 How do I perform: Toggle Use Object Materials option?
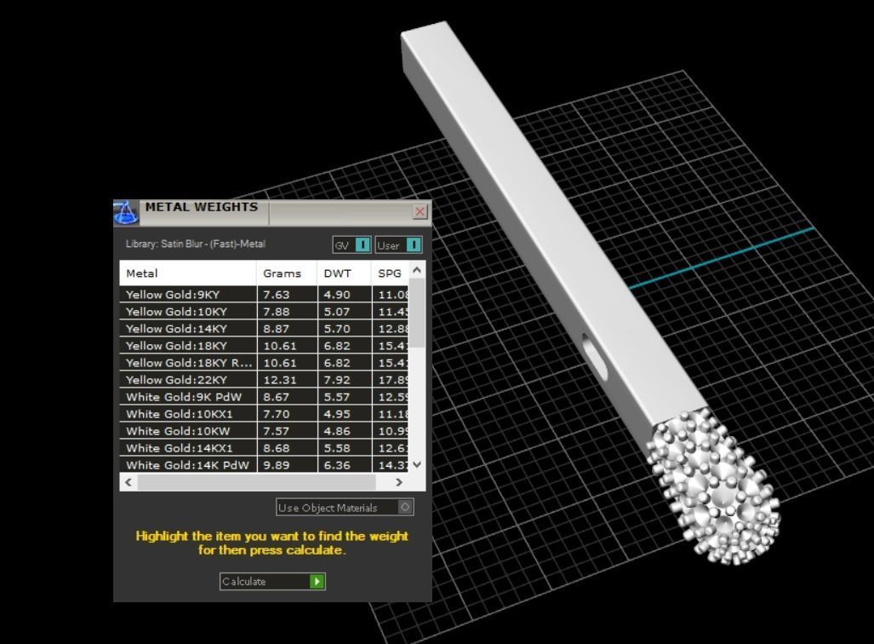(345, 507)
